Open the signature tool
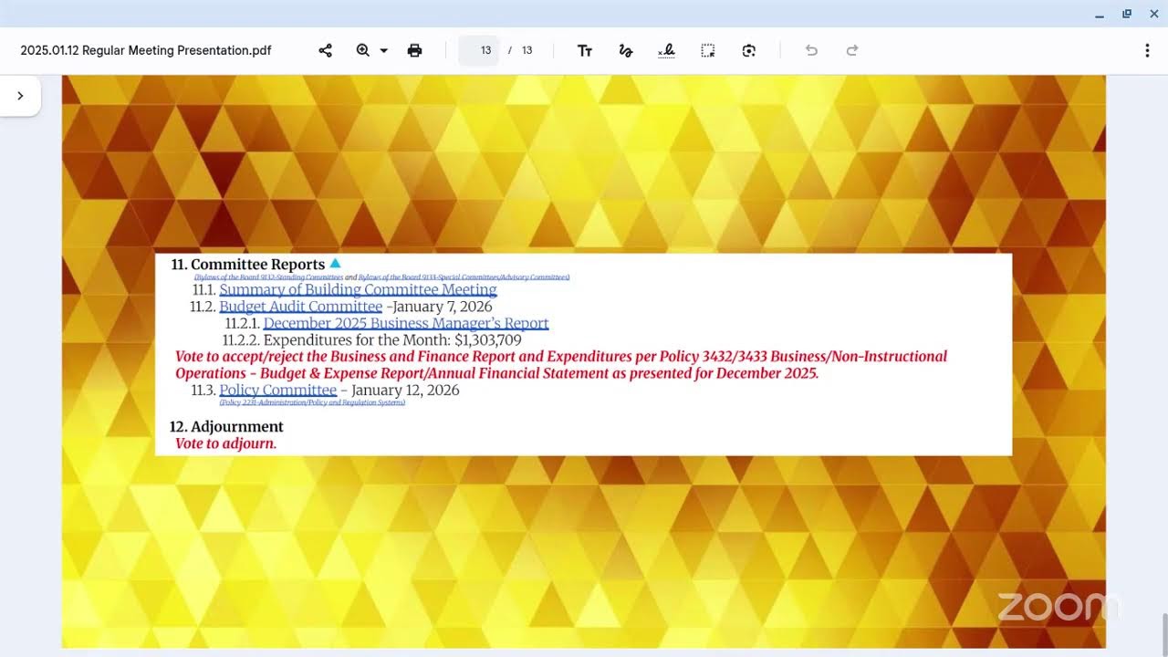 pyautogui.click(x=666, y=51)
